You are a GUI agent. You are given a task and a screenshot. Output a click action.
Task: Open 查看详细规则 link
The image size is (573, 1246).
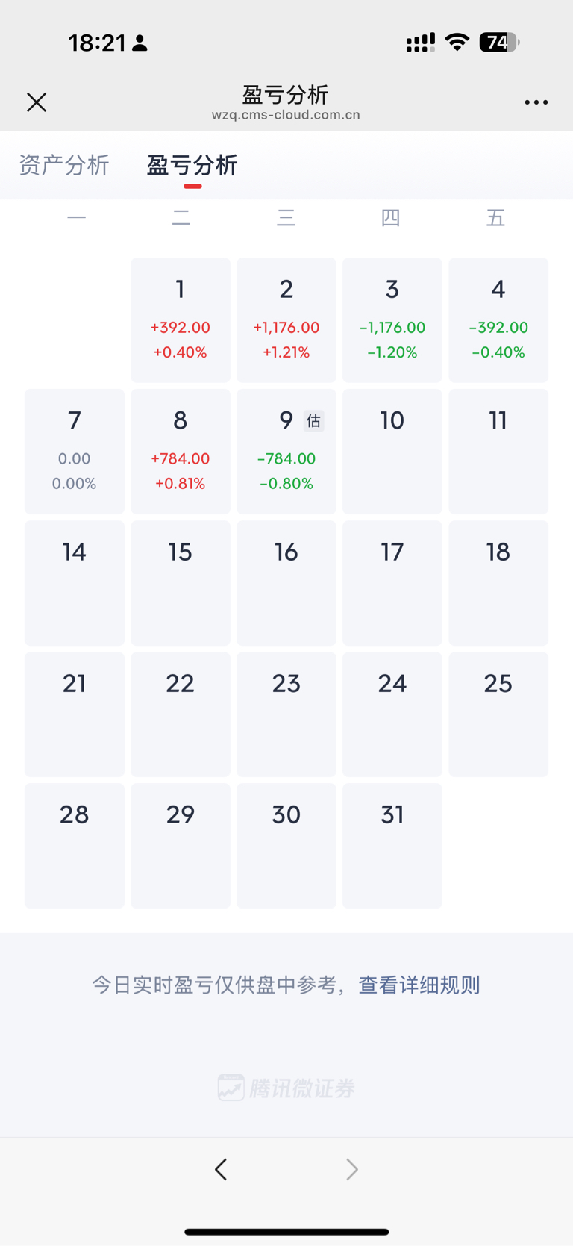tap(419, 985)
